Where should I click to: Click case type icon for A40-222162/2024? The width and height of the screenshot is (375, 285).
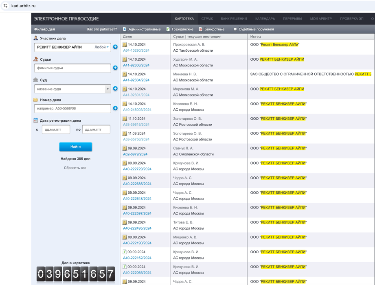[125, 252]
